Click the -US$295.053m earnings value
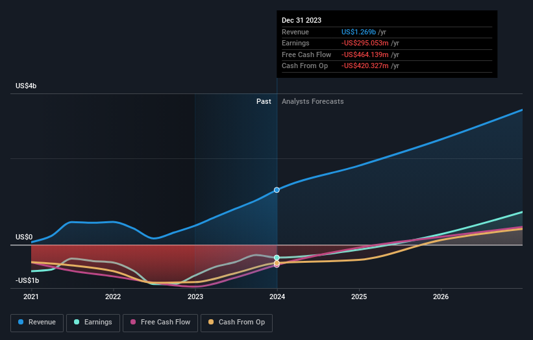533x340 pixels. pos(365,43)
